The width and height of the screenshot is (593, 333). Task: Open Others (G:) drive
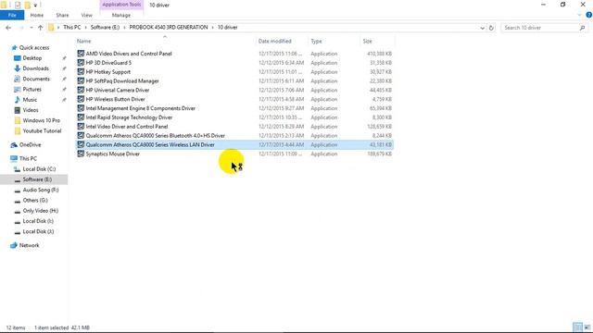(35, 201)
